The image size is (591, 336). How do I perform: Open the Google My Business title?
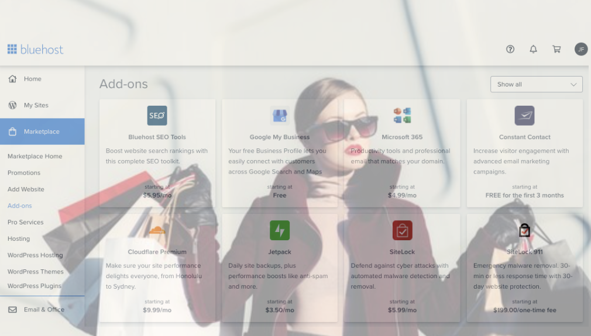coord(280,137)
